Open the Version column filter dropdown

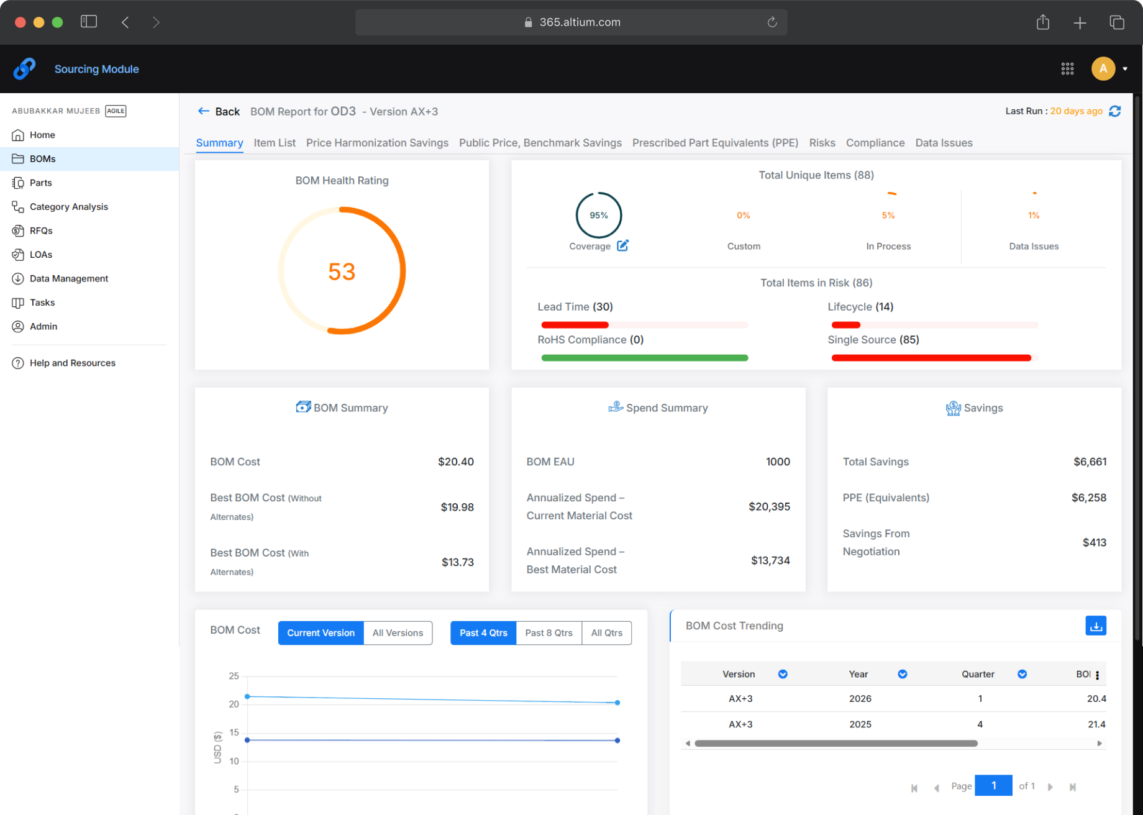(783, 675)
